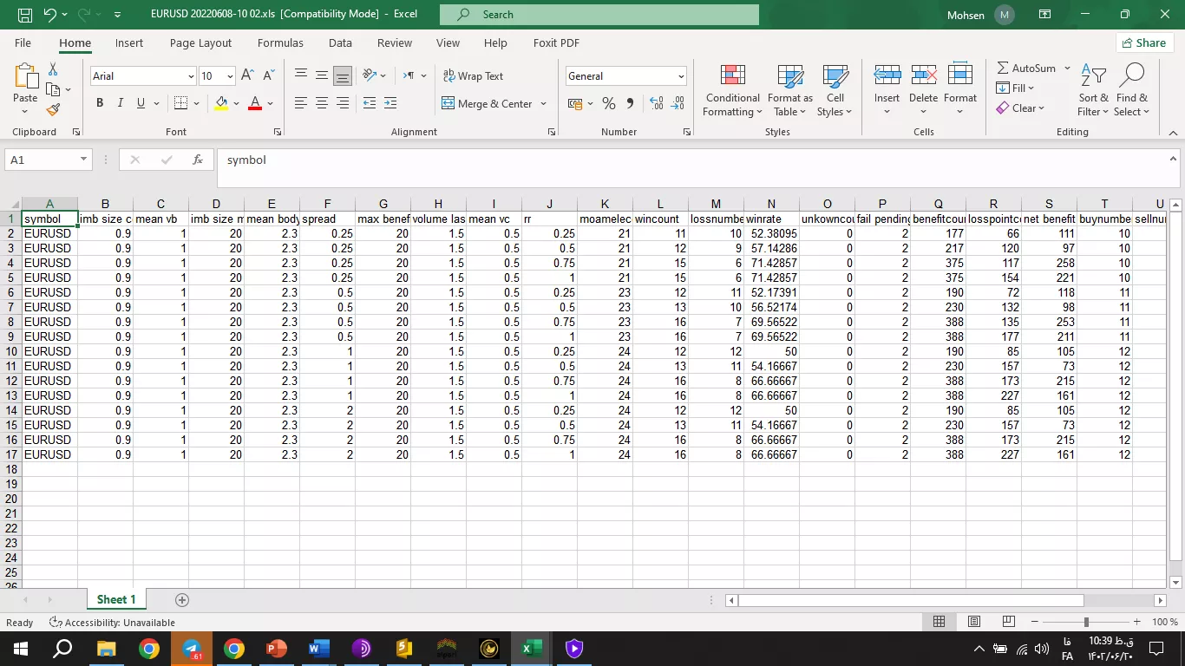Expand the formula bar
The width and height of the screenshot is (1185, 666).
pyautogui.click(x=1173, y=159)
